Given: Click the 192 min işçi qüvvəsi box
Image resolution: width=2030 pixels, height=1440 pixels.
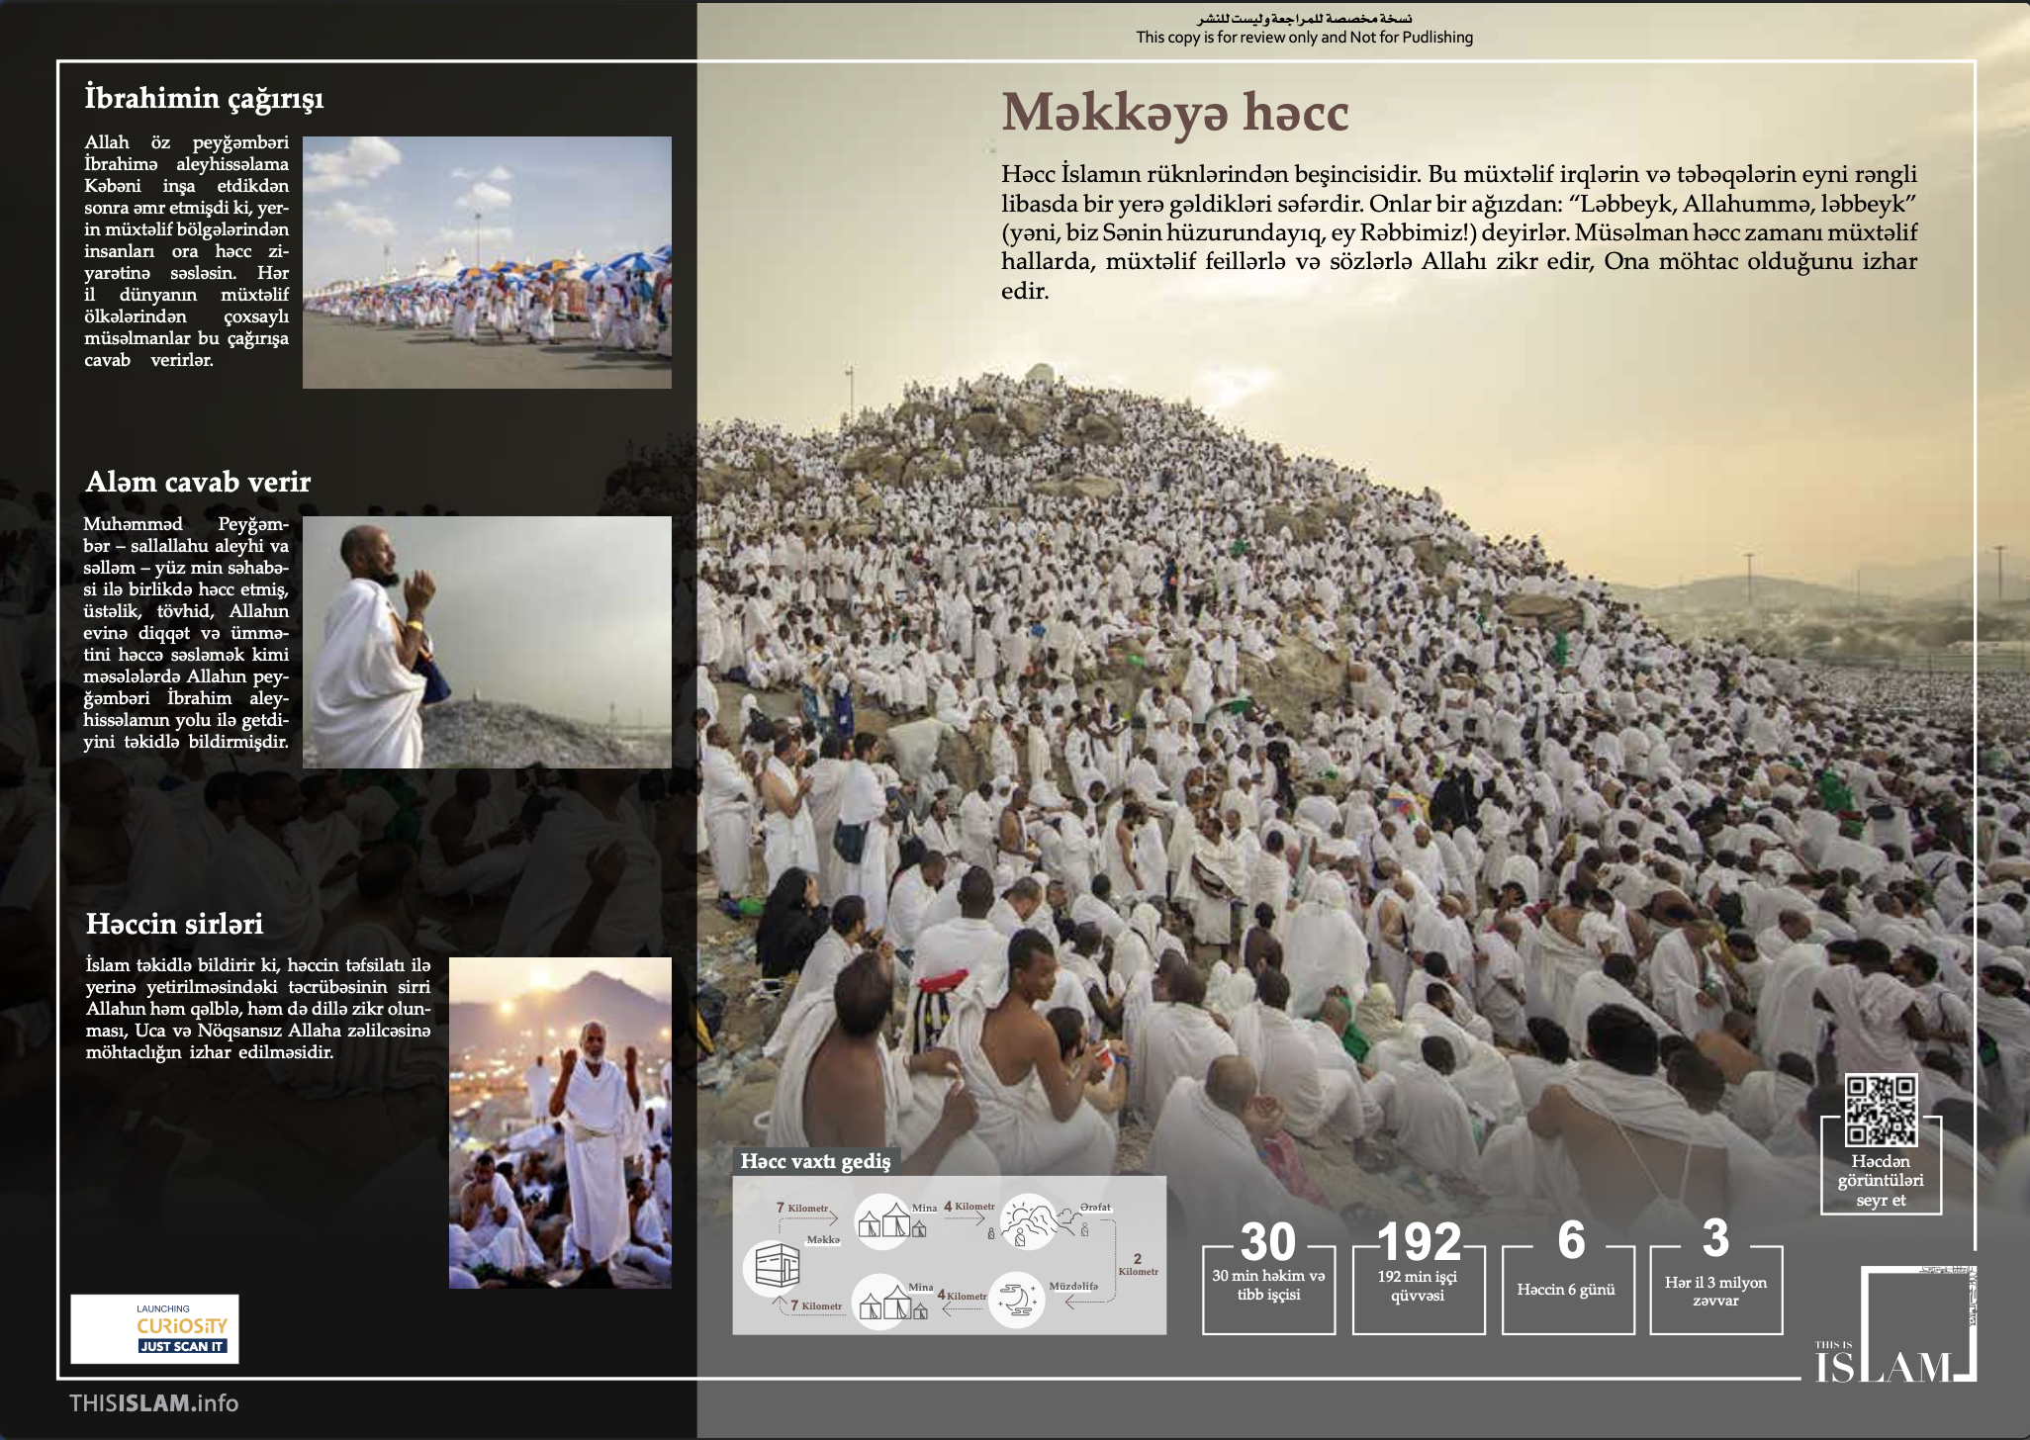Looking at the screenshot, I should click(1418, 1285).
